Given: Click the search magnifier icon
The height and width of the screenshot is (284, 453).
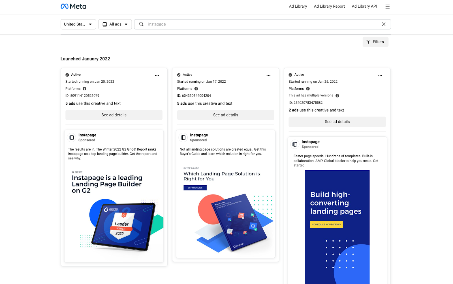Looking at the screenshot, I should (x=141, y=24).
